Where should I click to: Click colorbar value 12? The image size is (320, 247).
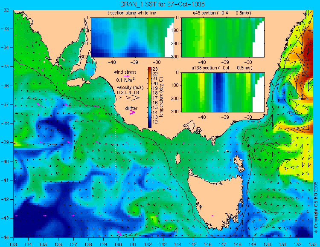click(155, 122)
